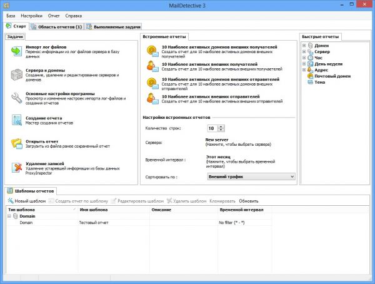Launch the report creation wizard icon

(16, 120)
